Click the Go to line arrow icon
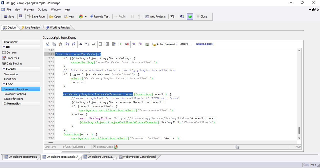The image size is (320, 168). pyautogui.click(x=94, y=44)
